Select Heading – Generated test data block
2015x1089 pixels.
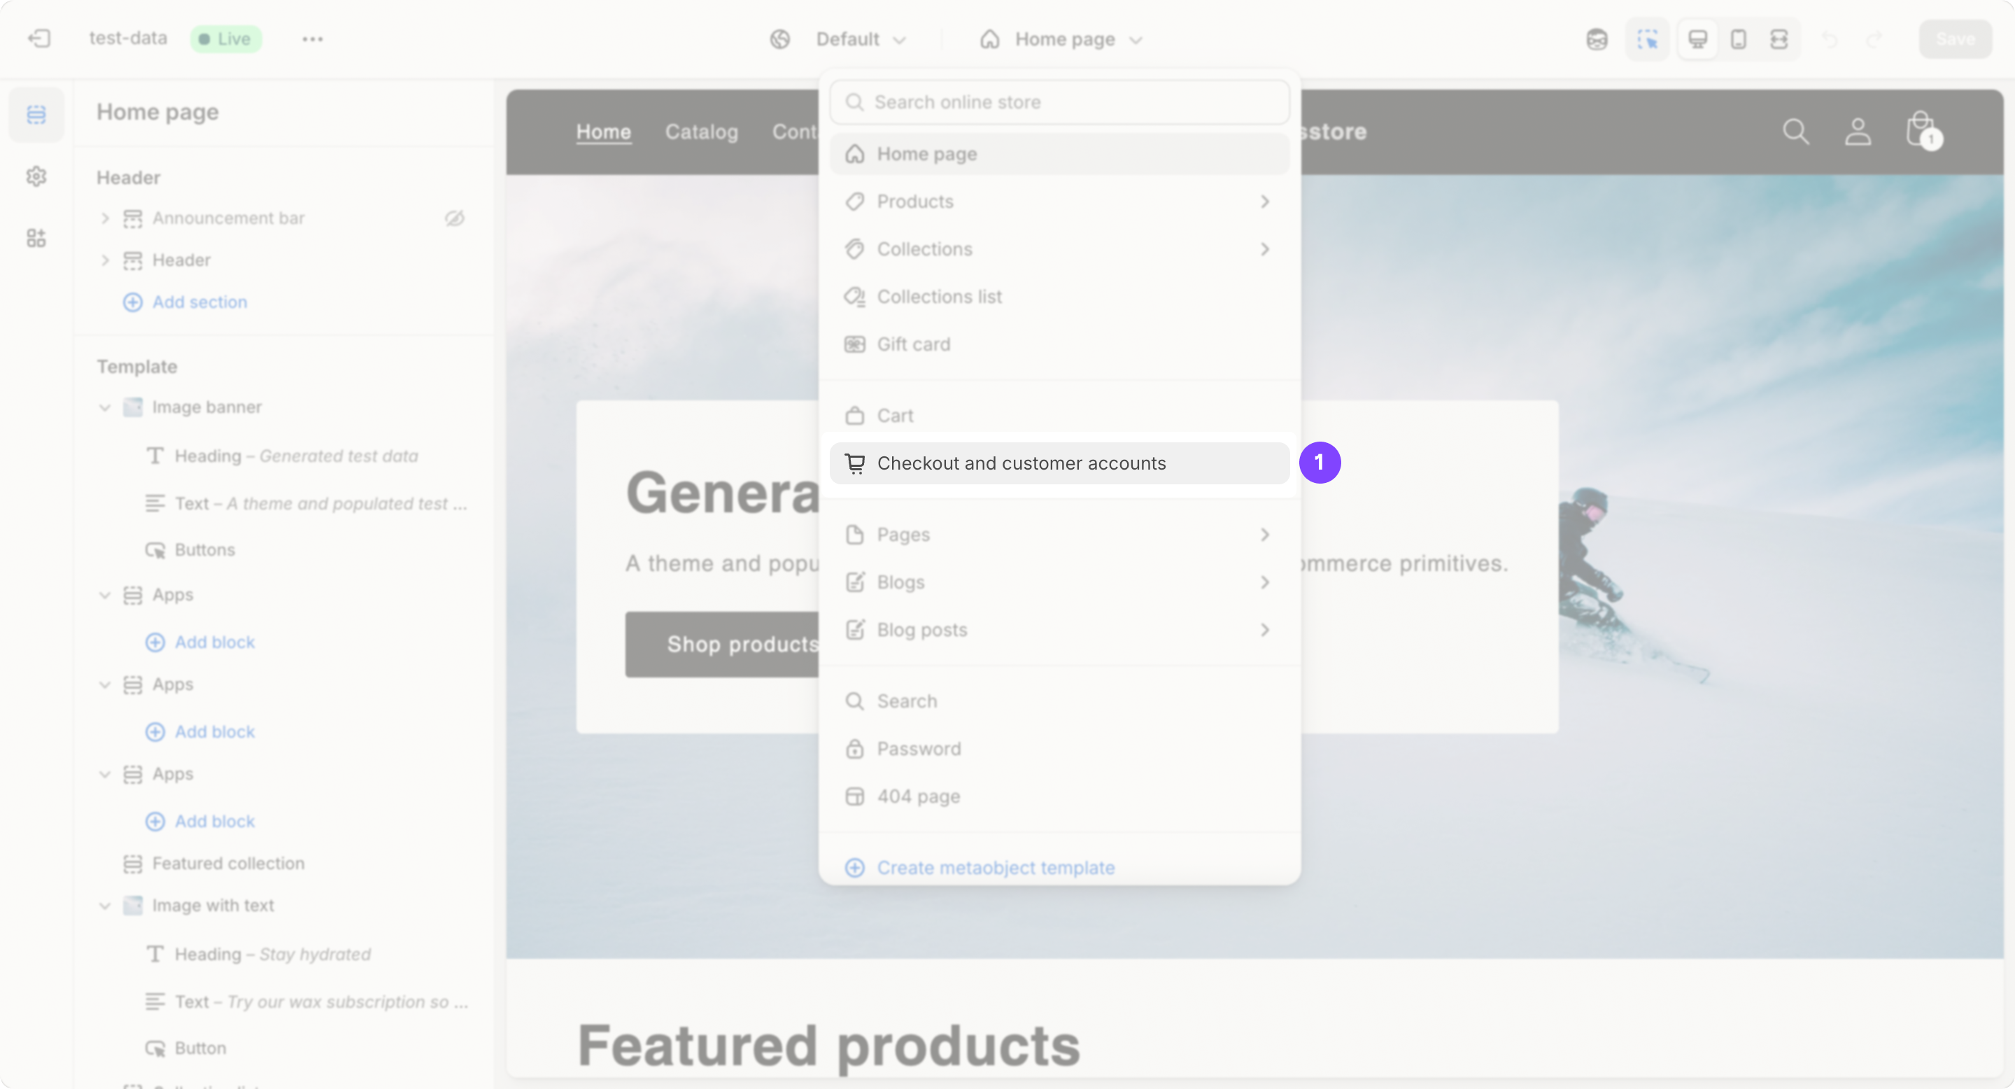(283, 456)
